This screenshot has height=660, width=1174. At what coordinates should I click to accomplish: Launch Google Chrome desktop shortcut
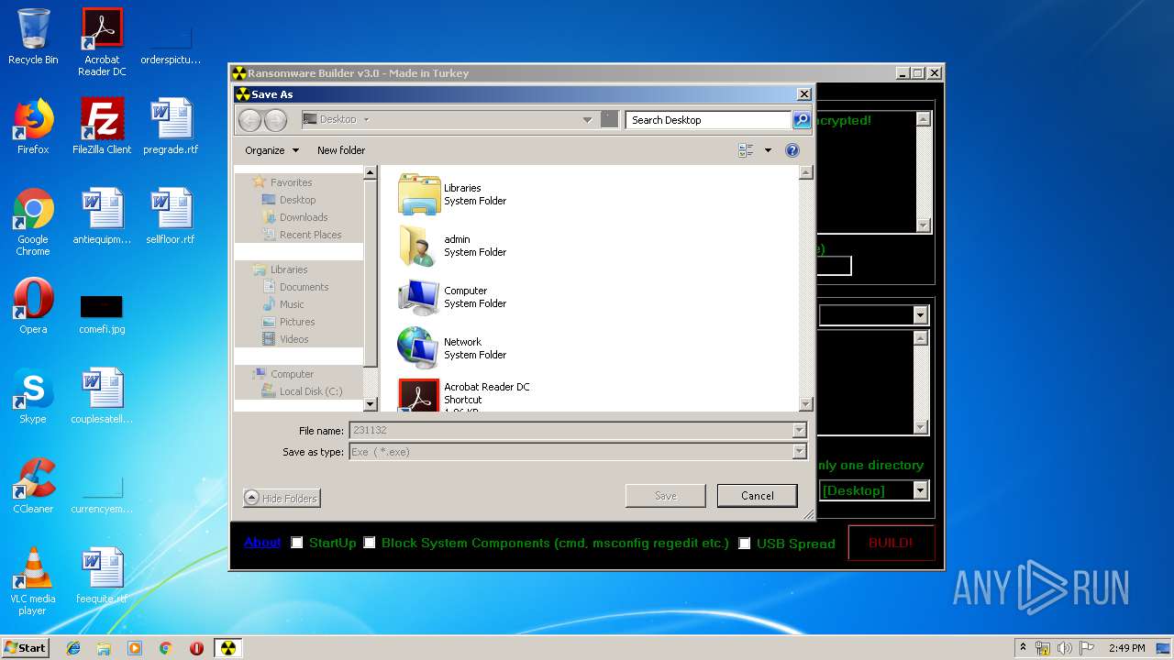point(33,223)
